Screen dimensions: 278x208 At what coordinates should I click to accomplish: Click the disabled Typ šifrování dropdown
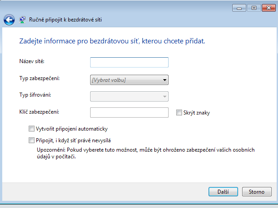[129, 96]
